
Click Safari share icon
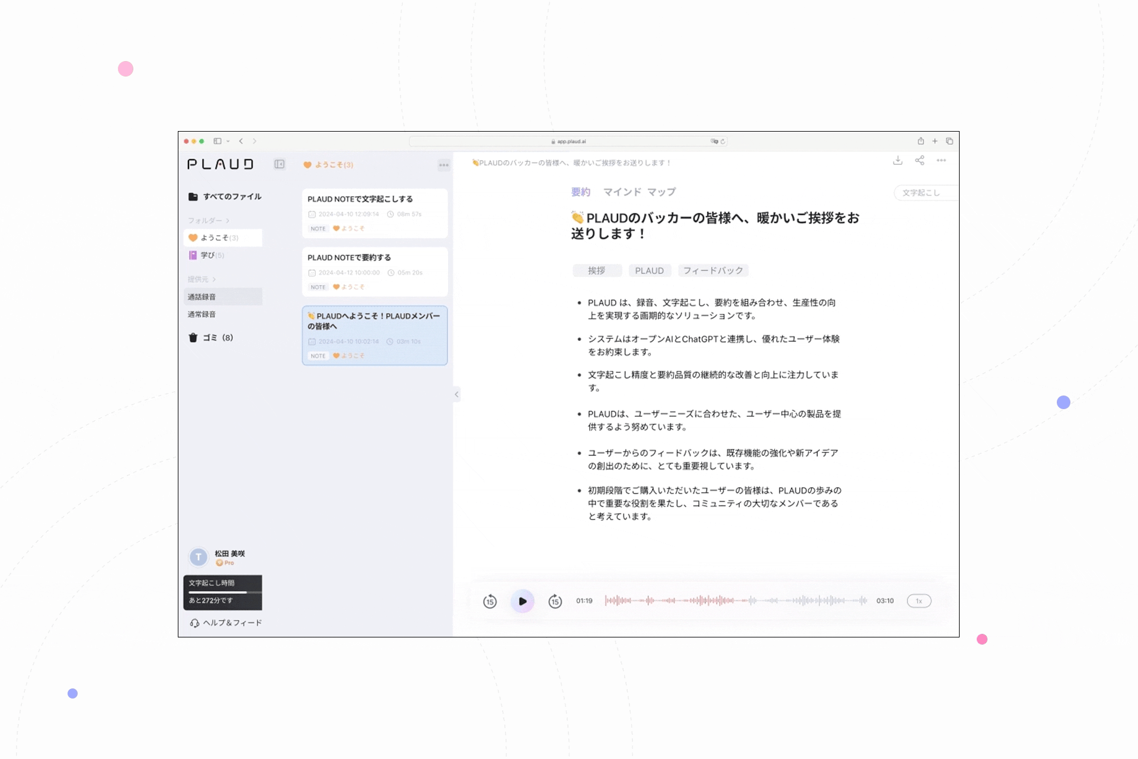coord(920,141)
